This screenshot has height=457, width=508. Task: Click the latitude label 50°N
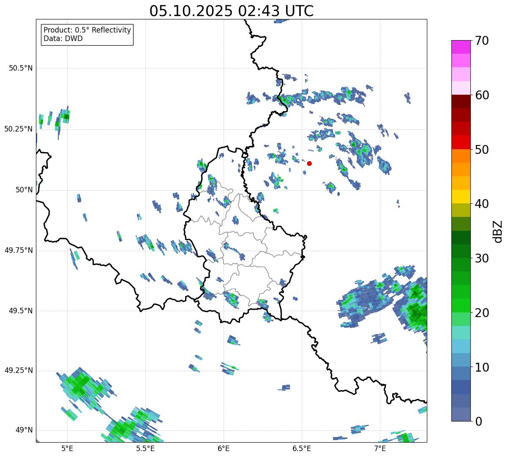pos(24,190)
